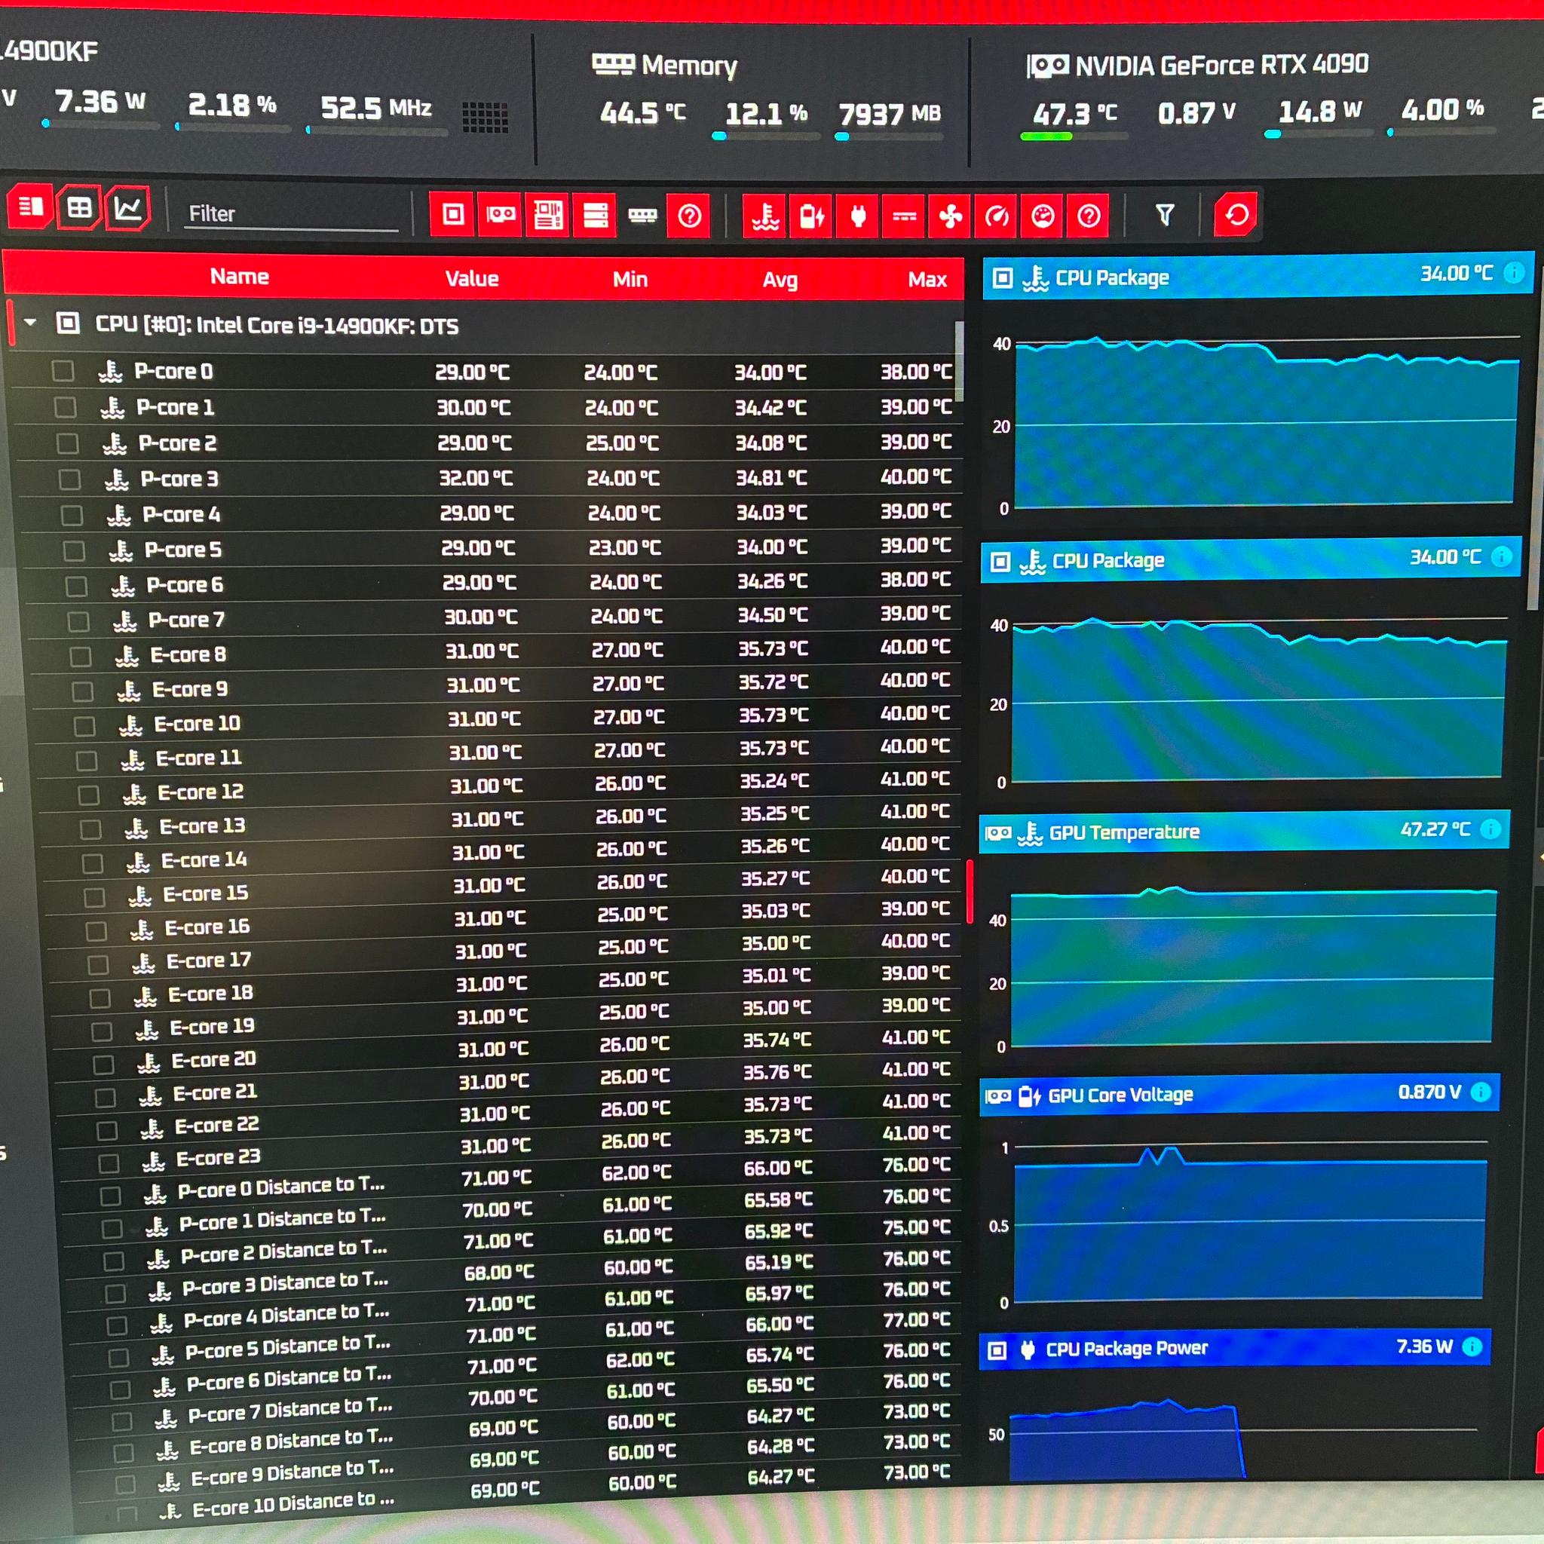
Task: Toggle the usage gauge filter icon
Action: point(1043,216)
